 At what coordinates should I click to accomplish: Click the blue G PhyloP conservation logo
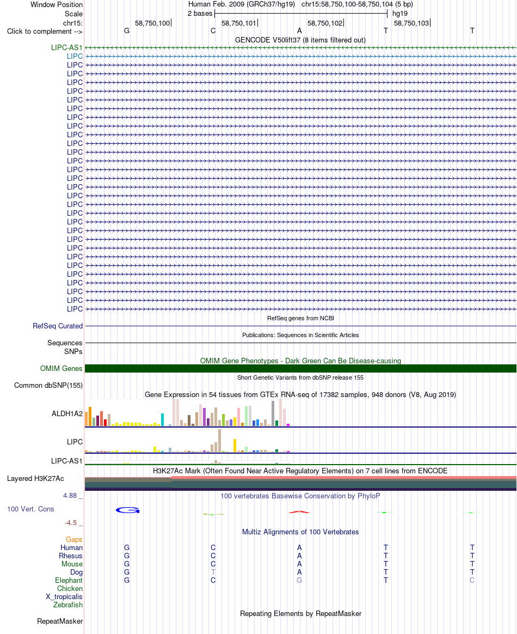click(x=128, y=510)
